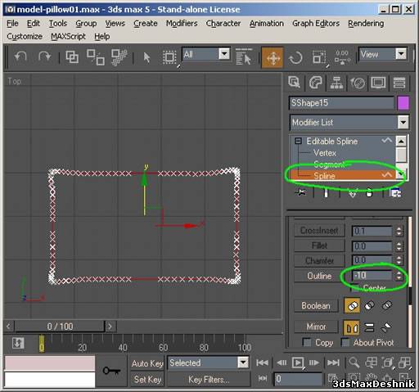This screenshot has width=419, height=392.
Task: Toggle the Auto Key button
Action: [x=147, y=363]
